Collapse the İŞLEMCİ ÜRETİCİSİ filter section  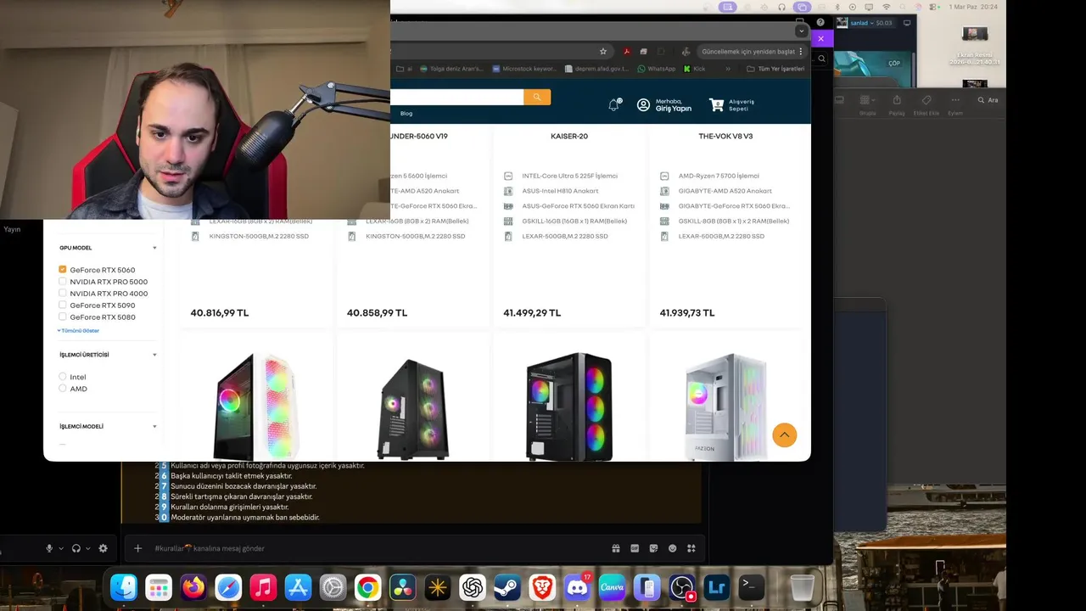point(154,355)
